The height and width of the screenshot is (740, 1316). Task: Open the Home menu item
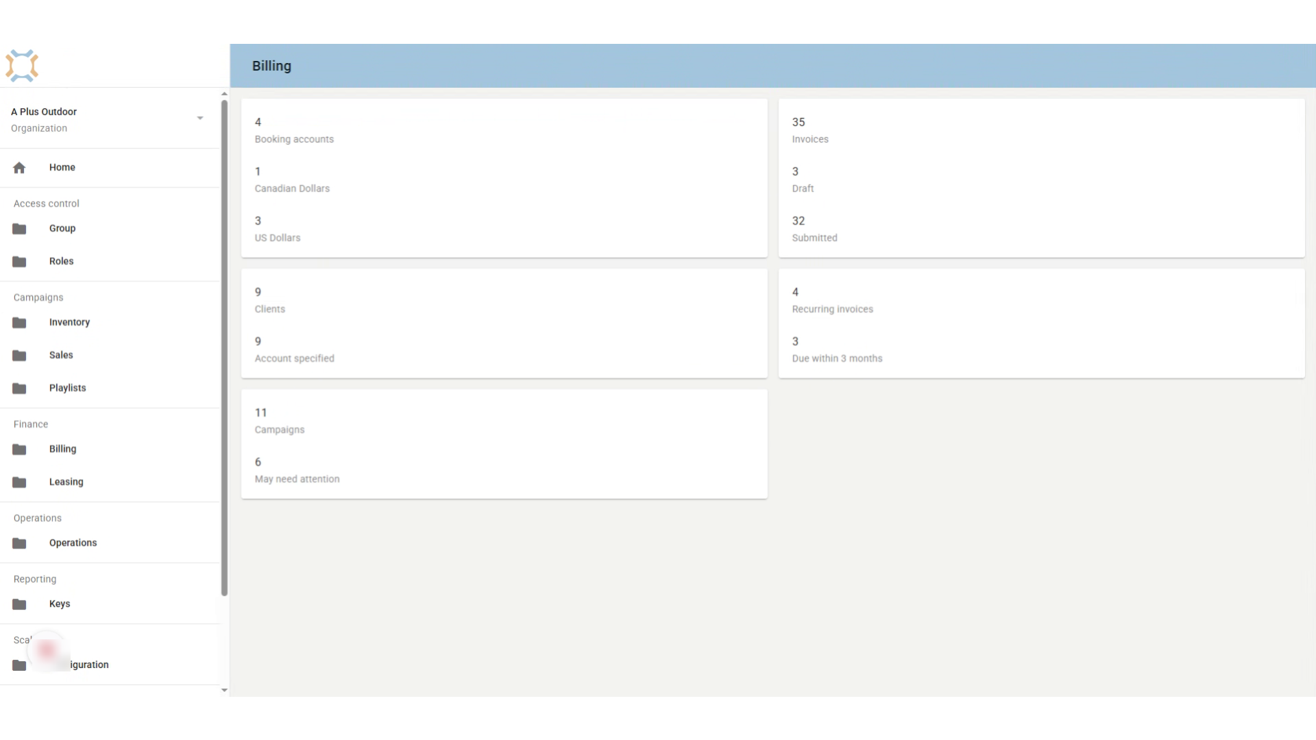tap(110, 168)
